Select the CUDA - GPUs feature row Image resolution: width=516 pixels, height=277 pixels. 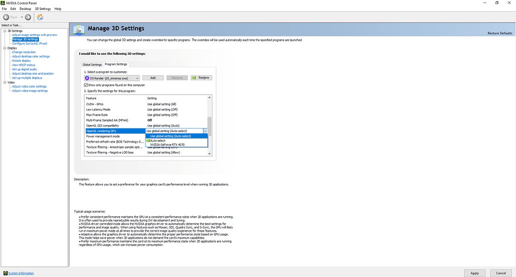(x=146, y=104)
